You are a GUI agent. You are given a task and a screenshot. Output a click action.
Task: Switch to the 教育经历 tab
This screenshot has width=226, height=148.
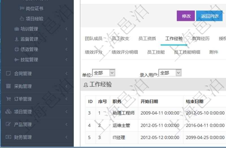pyautogui.click(x=201, y=39)
